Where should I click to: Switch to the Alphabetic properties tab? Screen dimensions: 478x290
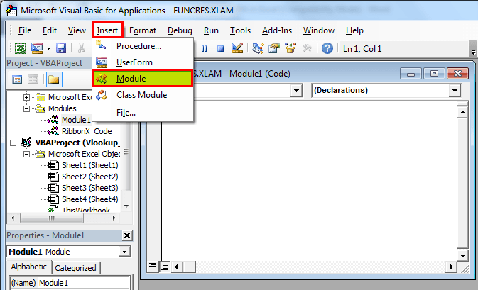[29, 267]
